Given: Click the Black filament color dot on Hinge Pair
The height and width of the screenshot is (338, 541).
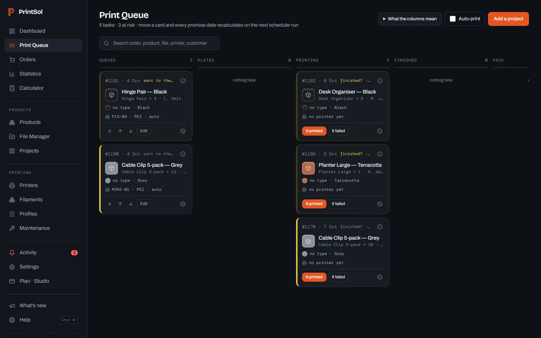Looking at the screenshot, I should coord(108,108).
